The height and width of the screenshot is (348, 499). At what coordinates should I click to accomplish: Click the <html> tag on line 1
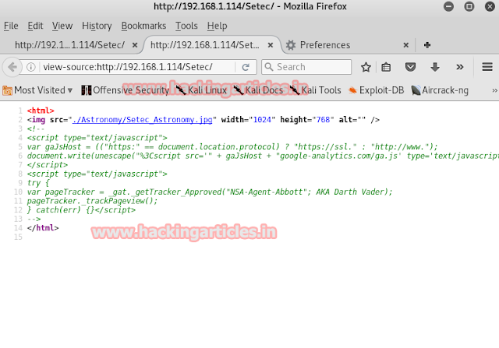pyautogui.click(x=41, y=111)
